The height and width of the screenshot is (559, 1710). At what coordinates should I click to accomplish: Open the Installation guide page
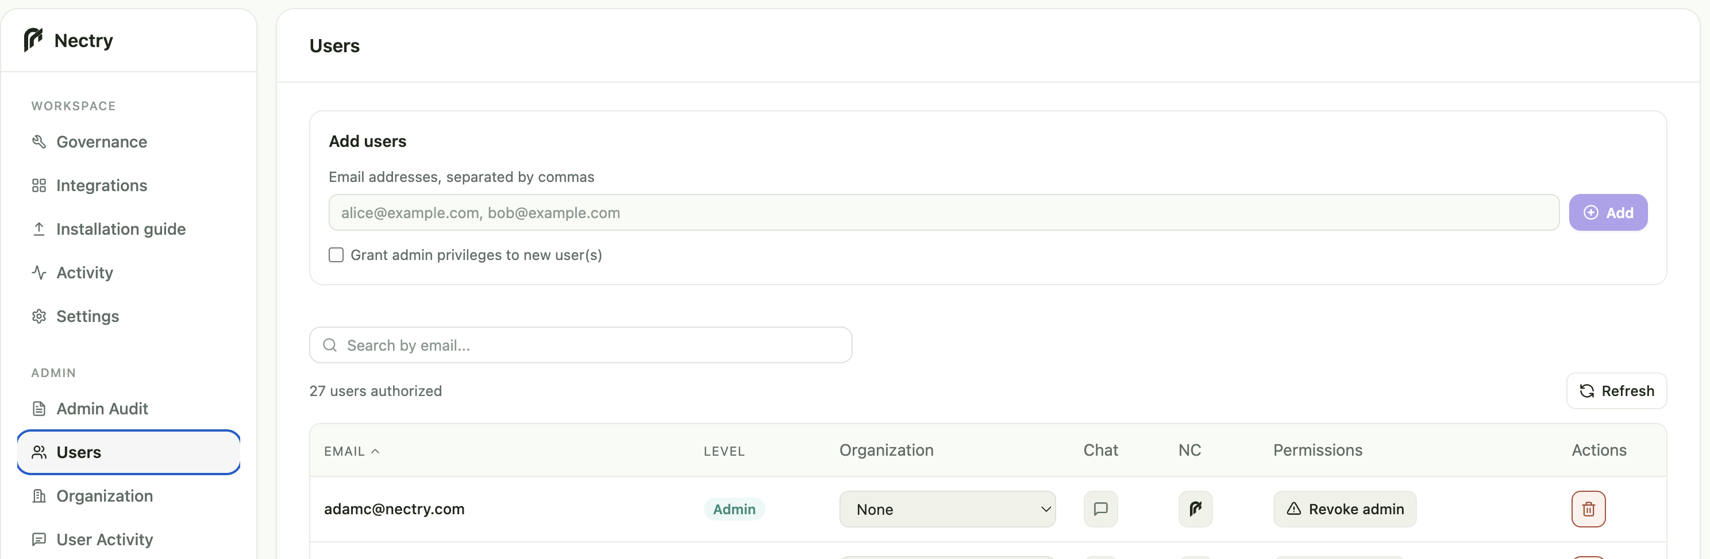point(129,230)
